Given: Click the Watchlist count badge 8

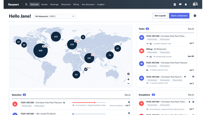Looking at the screenshot, I should 24,95.
